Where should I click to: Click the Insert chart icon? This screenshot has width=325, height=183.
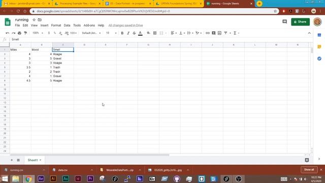click(x=219, y=33)
